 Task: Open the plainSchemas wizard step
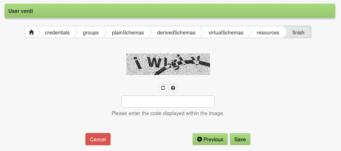pos(128,33)
